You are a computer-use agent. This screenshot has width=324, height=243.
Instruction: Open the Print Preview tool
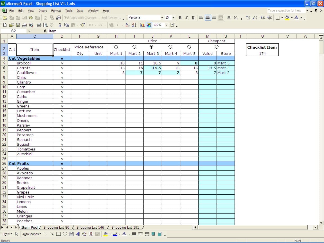(x=45, y=25)
